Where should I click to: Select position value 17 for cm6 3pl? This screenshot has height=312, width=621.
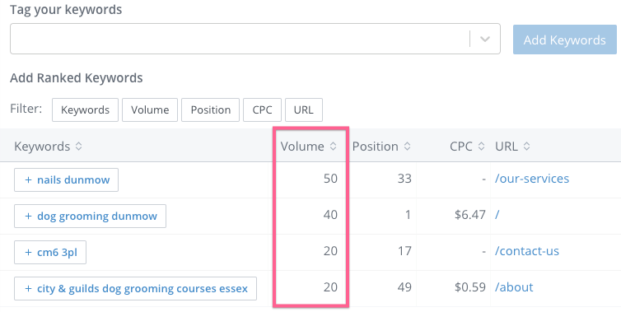point(404,251)
